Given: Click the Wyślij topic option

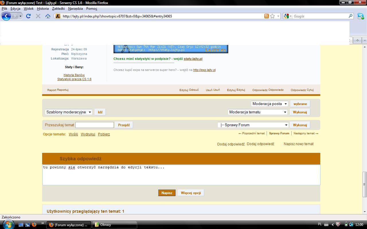Looking at the screenshot, I should click(x=73, y=134).
